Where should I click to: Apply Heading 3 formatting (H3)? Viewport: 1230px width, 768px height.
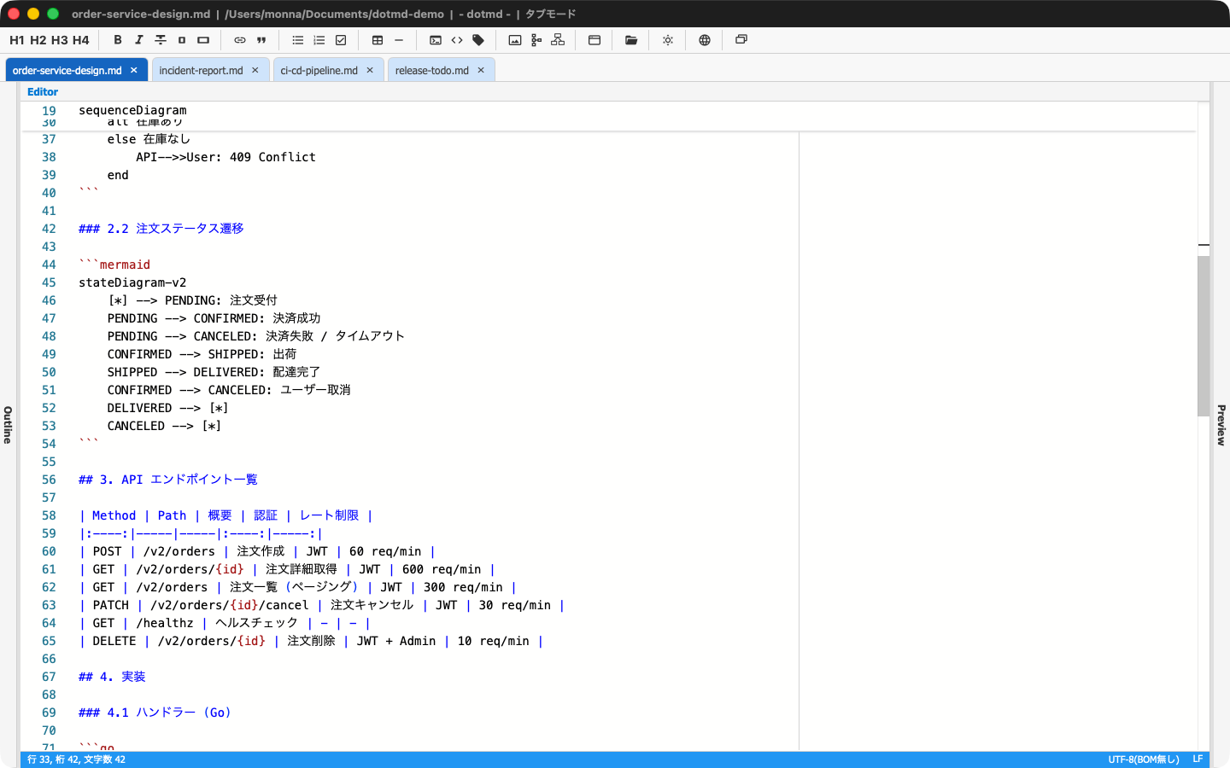pyautogui.click(x=60, y=40)
